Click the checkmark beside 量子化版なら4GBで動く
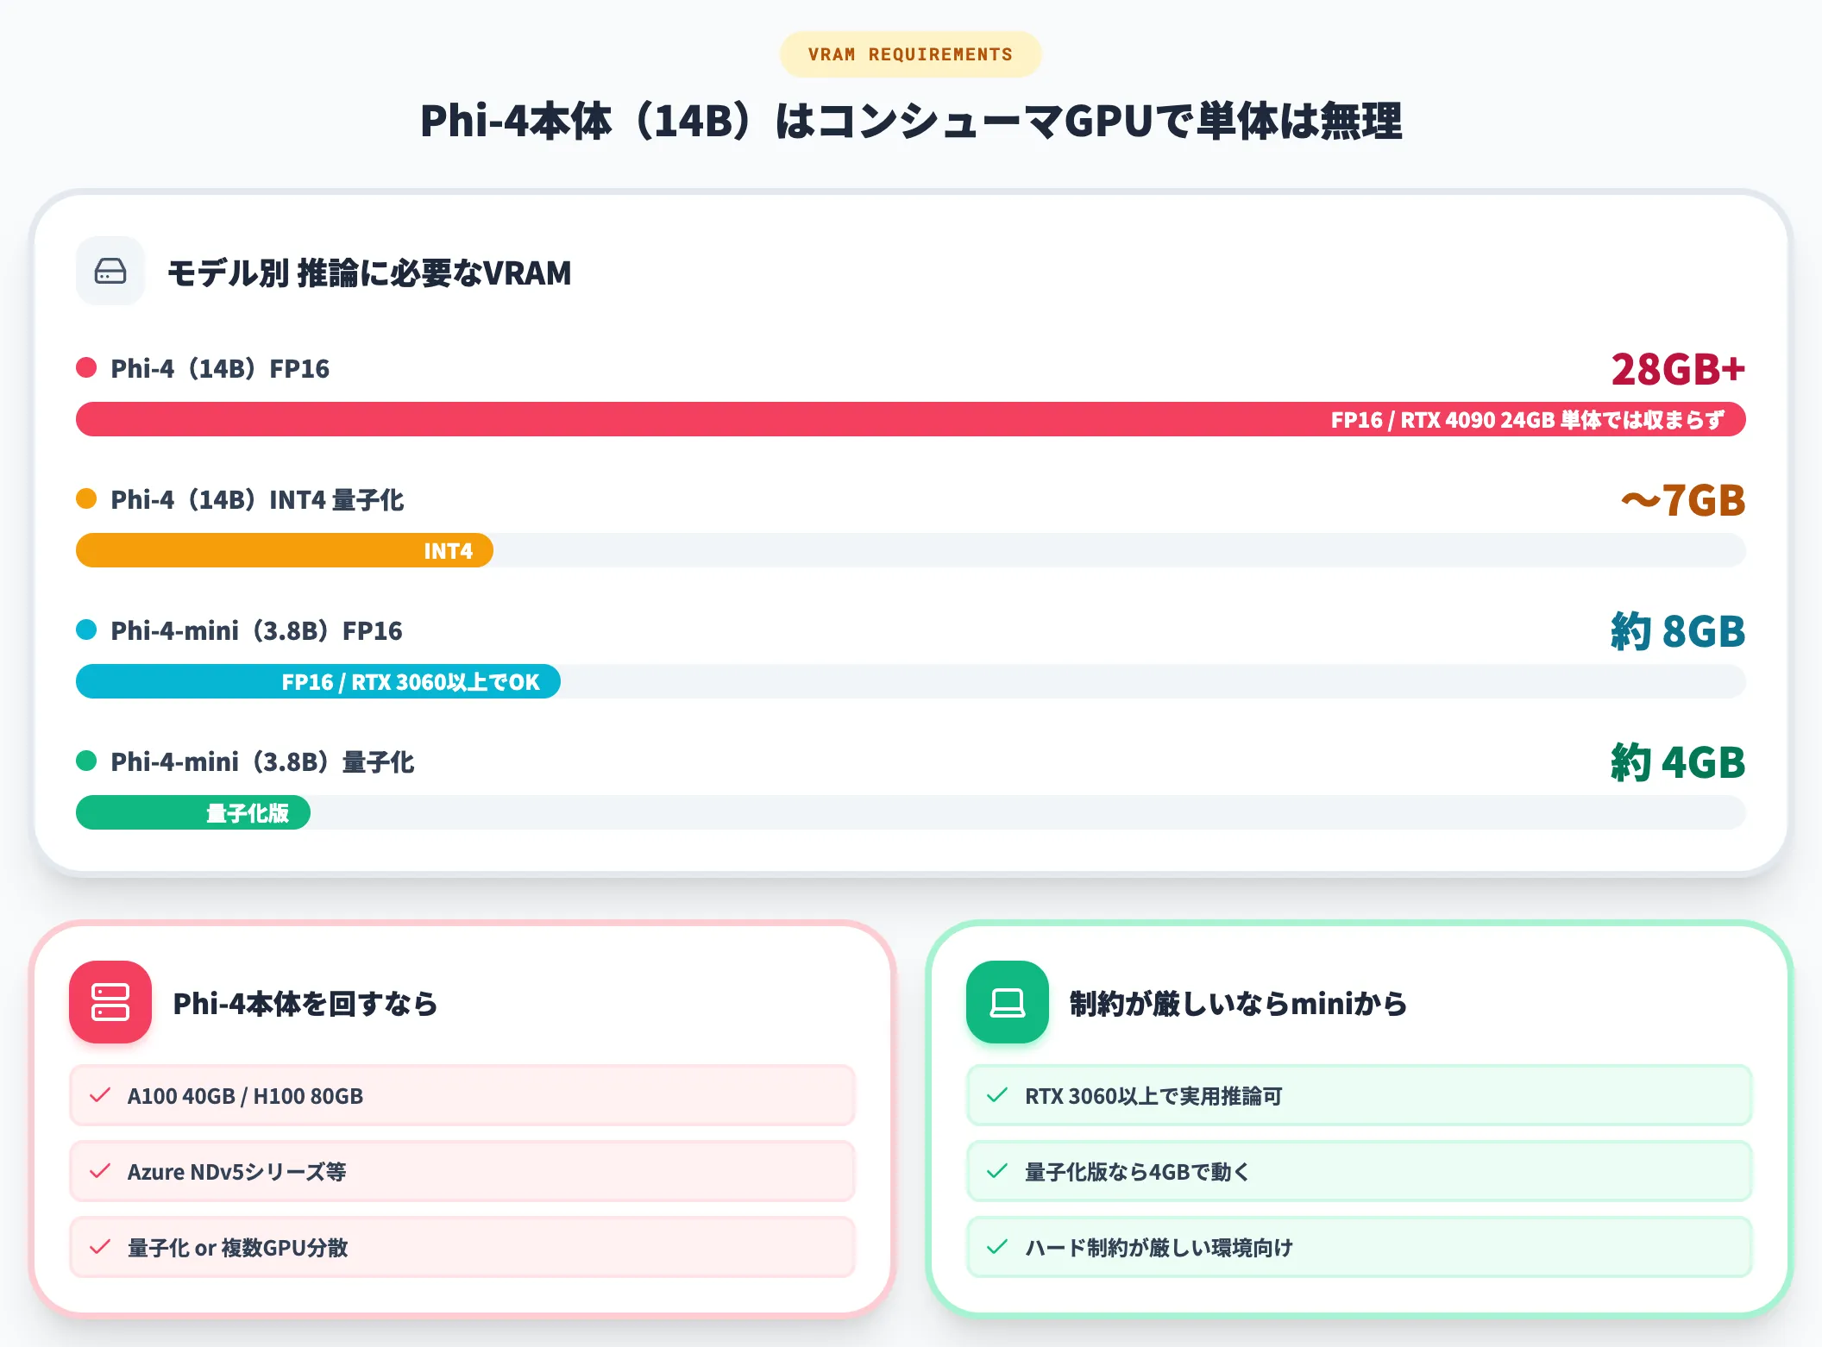The image size is (1822, 1347). pyautogui.click(x=997, y=1171)
